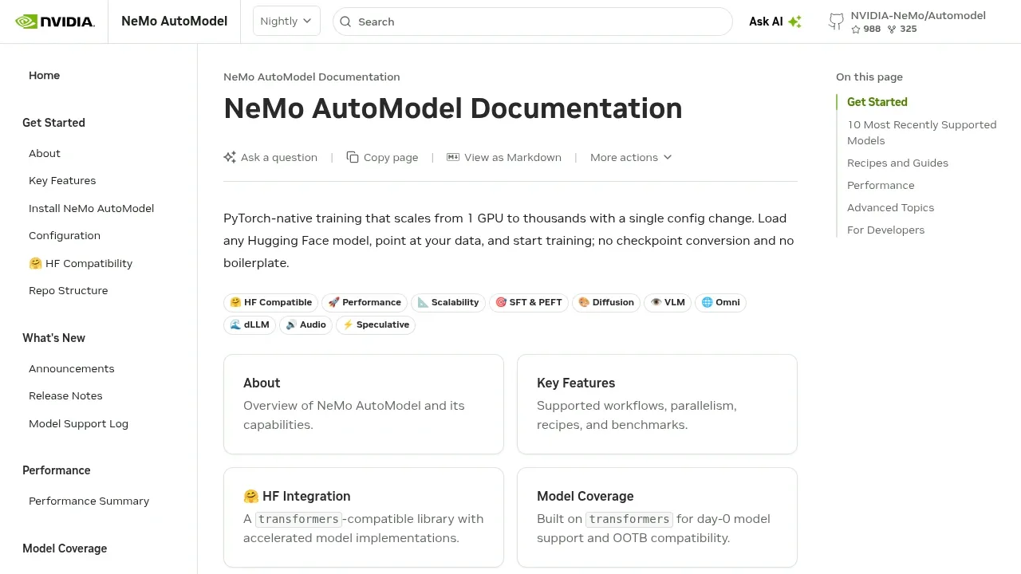This screenshot has width=1021, height=574.
Task: Jump to Recipes and Guides section
Action: point(897,163)
